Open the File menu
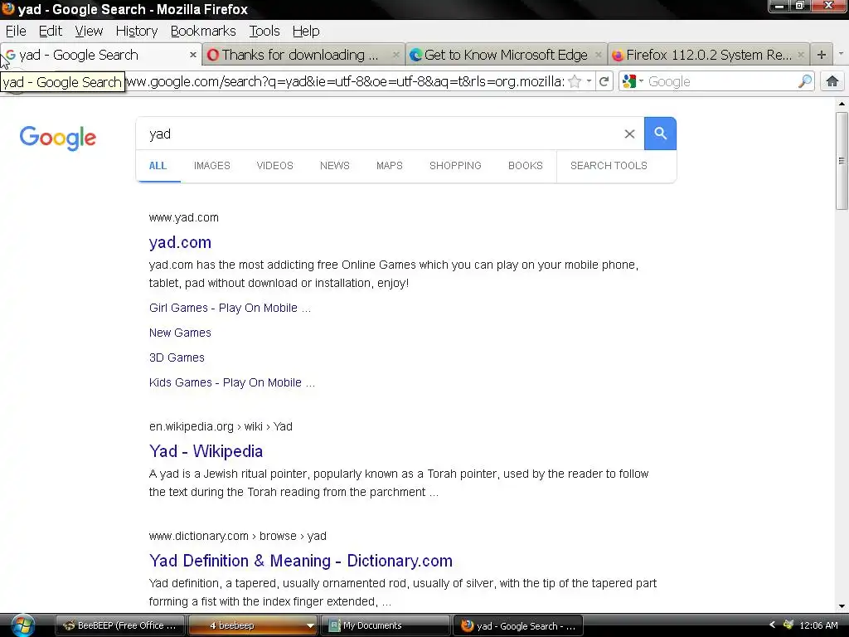849x637 pixels. pyautogui.click(x=16, y=31)
